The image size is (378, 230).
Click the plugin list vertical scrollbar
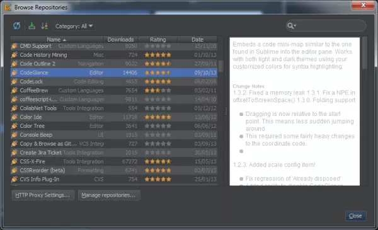[x=220, y=66]
